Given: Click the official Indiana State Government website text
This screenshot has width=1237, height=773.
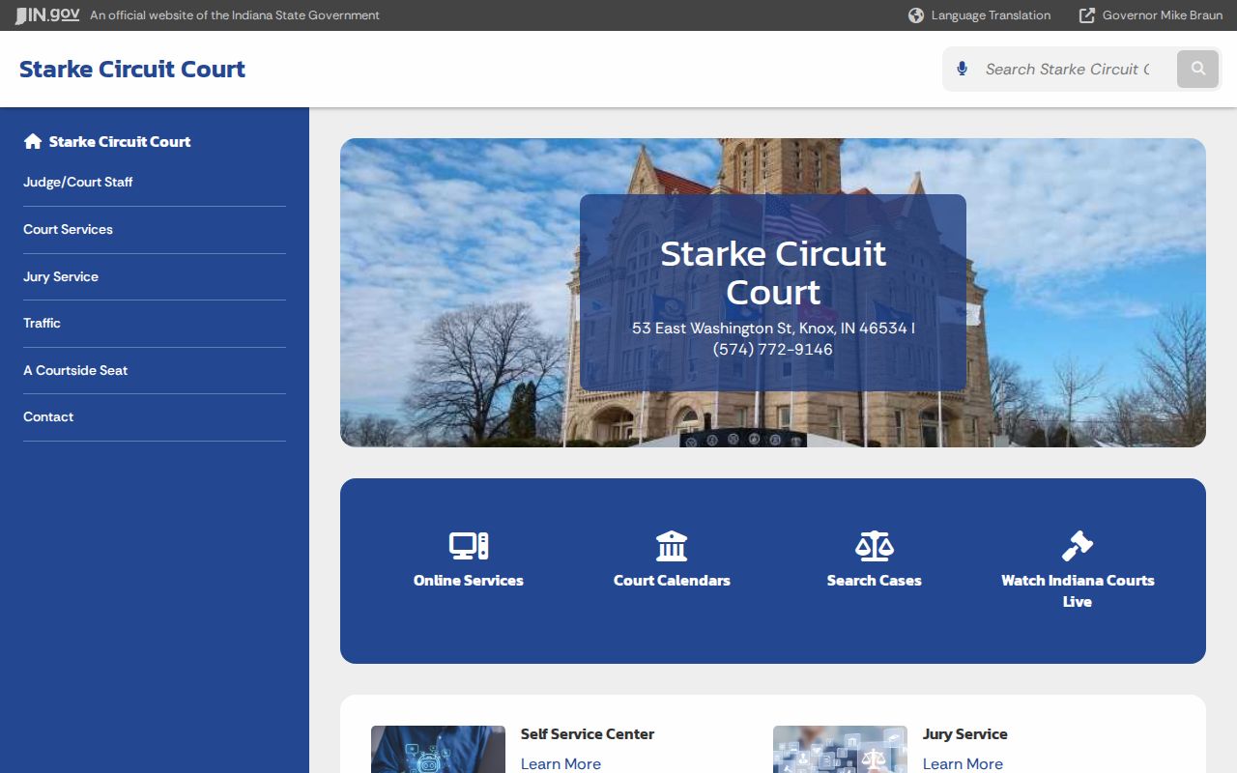Looking at the screenshot, I should (235, 15).
